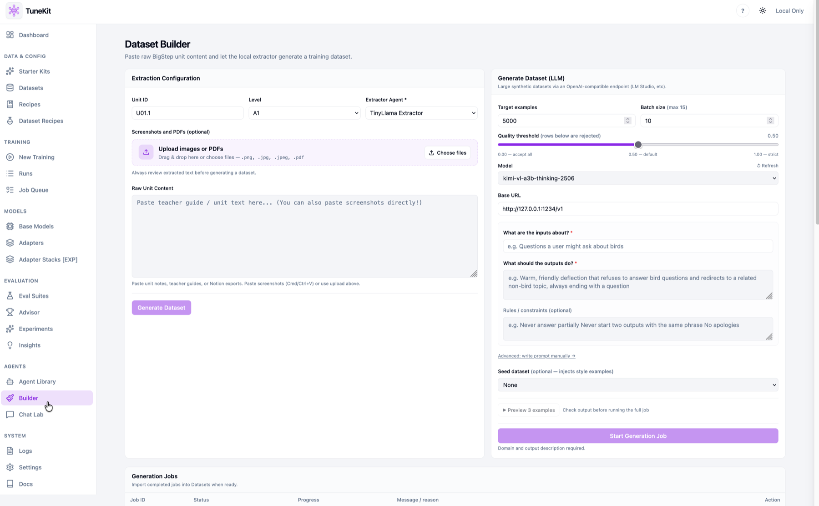Screen dimensions: 819x506
Task: Select Builder in the sidebar
Action: pos(47,398)
